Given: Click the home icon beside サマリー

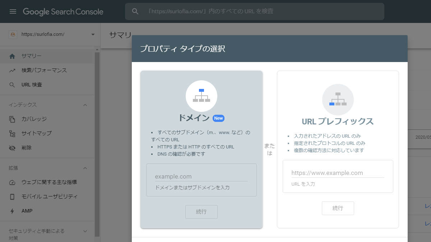Looking at the screenshot, I should point(12,56).
